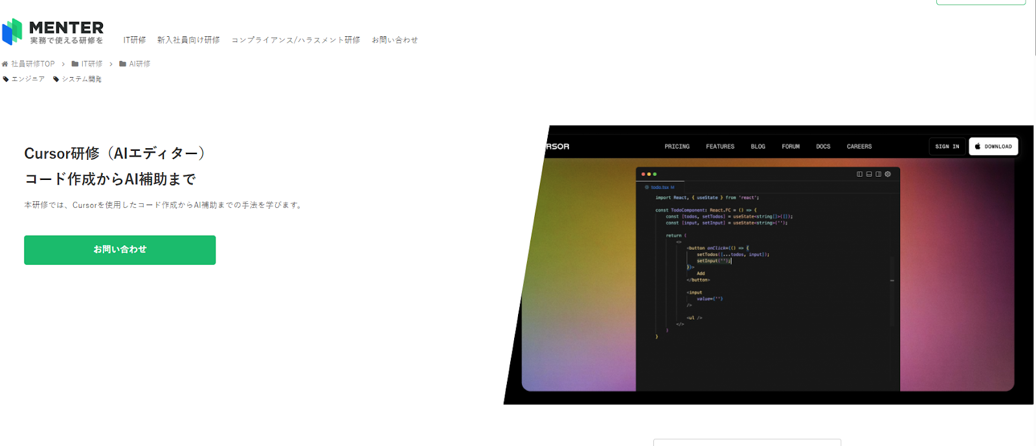Click the Apple icon on the DOWNLOAD button

[x=978, y=146]
